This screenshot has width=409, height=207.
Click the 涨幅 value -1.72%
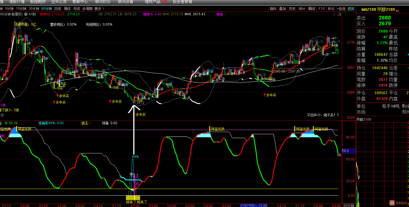tap(381, 43)
